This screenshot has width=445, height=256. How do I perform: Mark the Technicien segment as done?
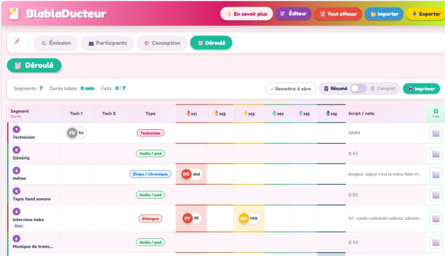pyautogui.click(x=436, y=133)
